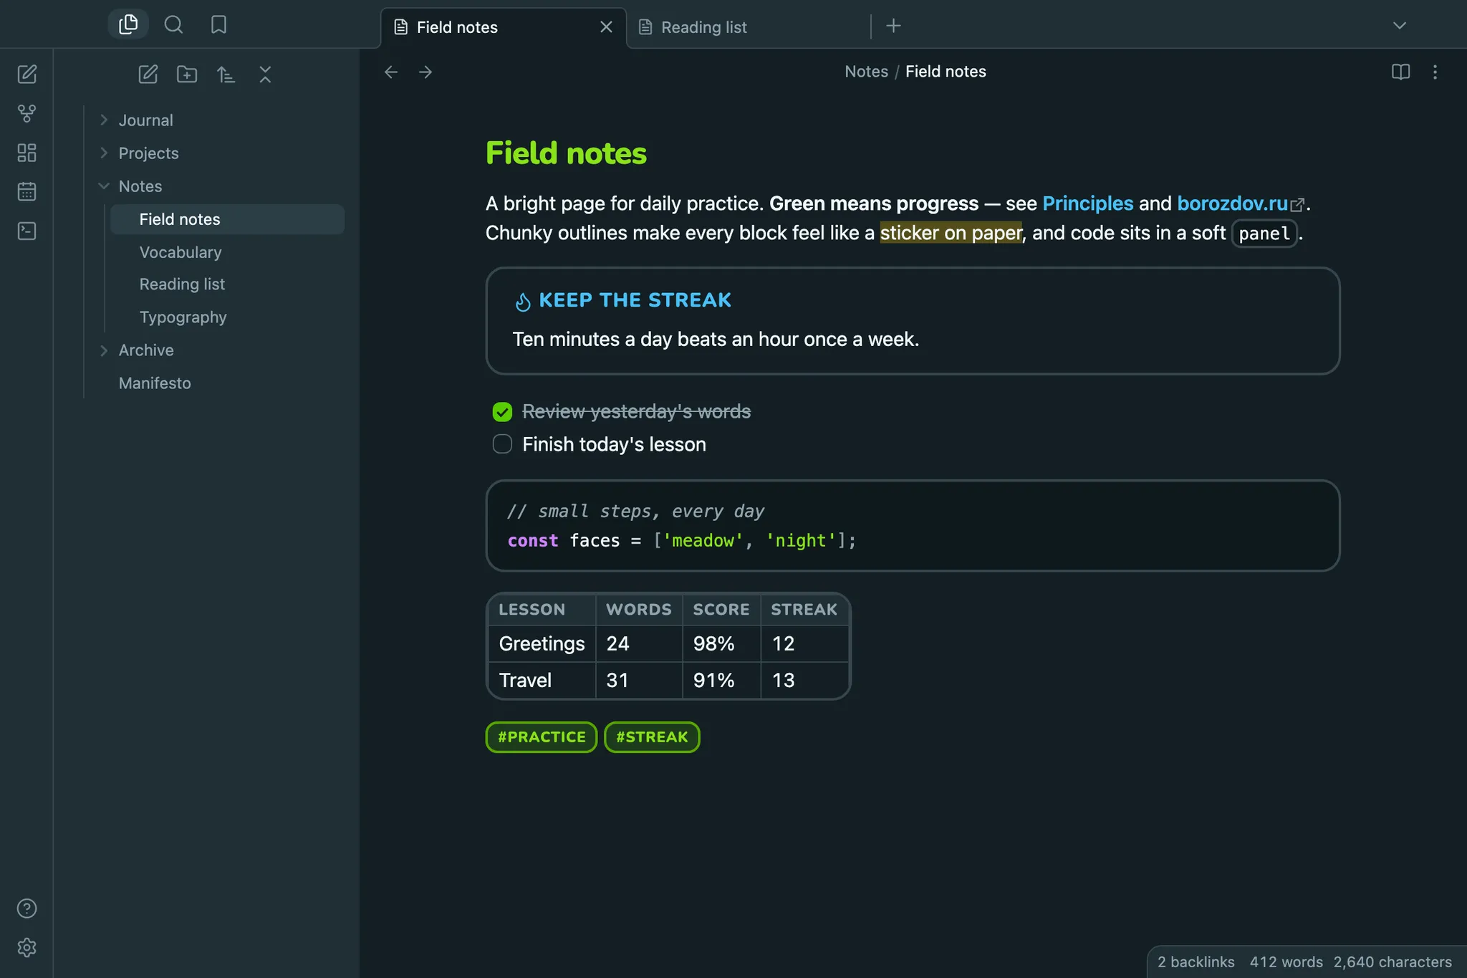Click the code comment small steps
This screenshot has width=1467, height=978.
click(x=635, y=512)
